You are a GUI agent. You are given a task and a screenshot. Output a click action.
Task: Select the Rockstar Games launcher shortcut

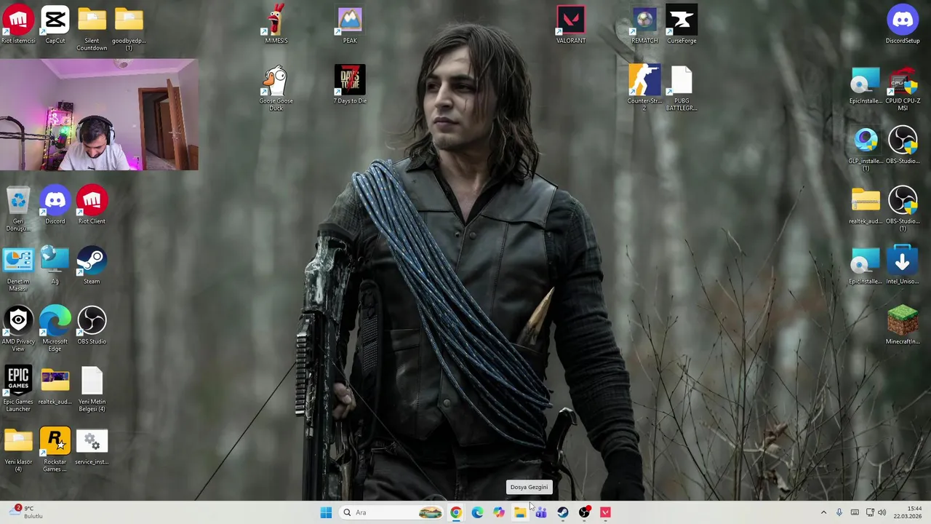click(55, 450)
